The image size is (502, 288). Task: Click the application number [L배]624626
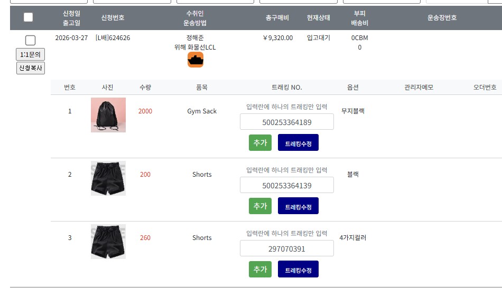[113, 37]
